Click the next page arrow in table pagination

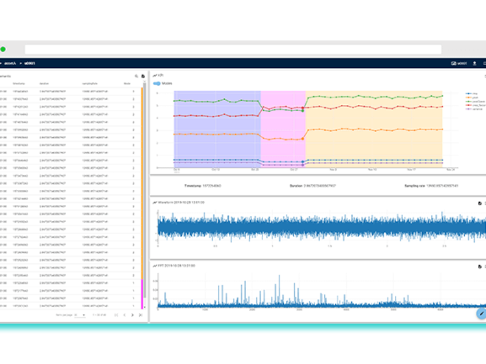coord(132,315)
